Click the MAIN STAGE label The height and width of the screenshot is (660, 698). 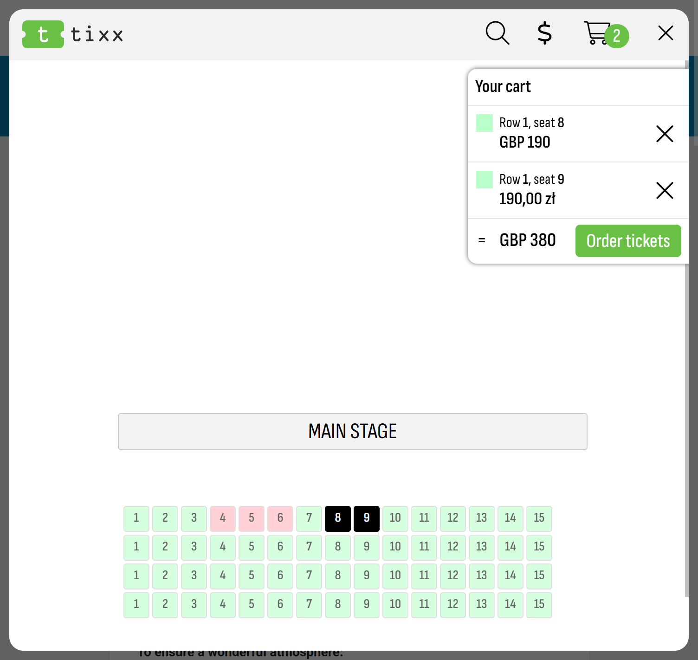[353, 432]
